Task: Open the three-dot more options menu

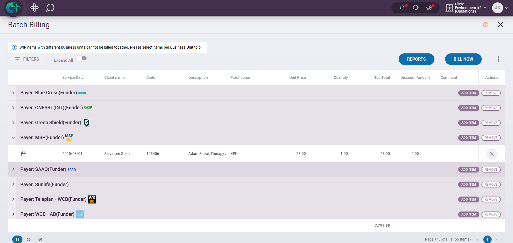Action: click(498, 59)
